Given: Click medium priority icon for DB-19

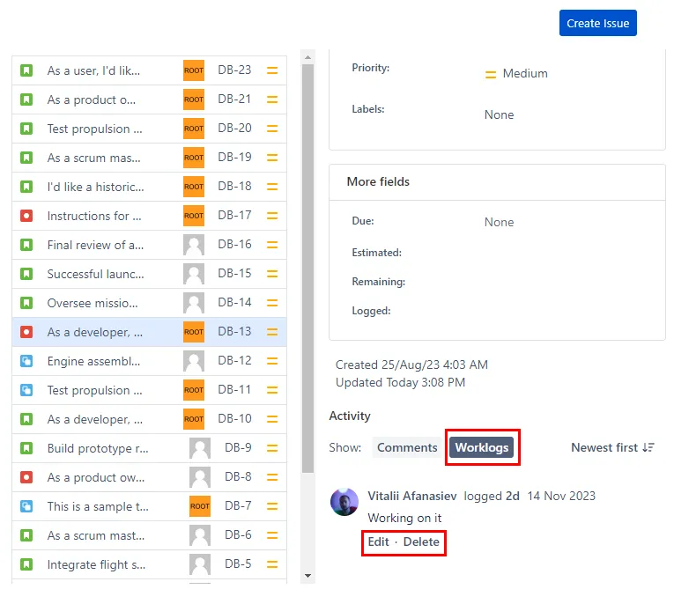Looking at the screenshot, I should click(x=272, y=158).
